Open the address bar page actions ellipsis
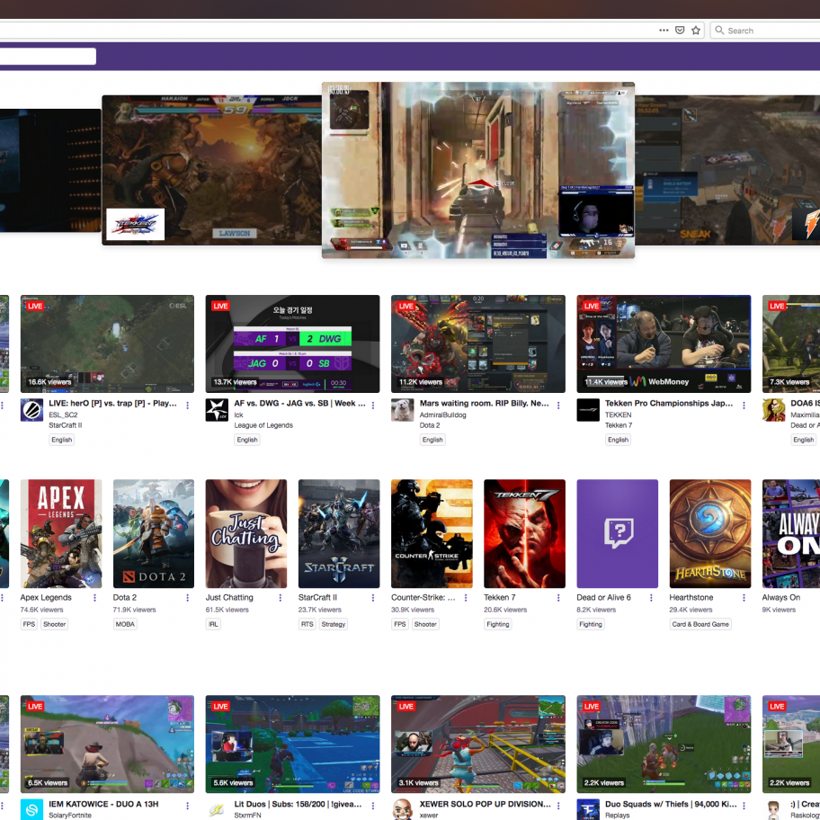 [x=664, y=30]
